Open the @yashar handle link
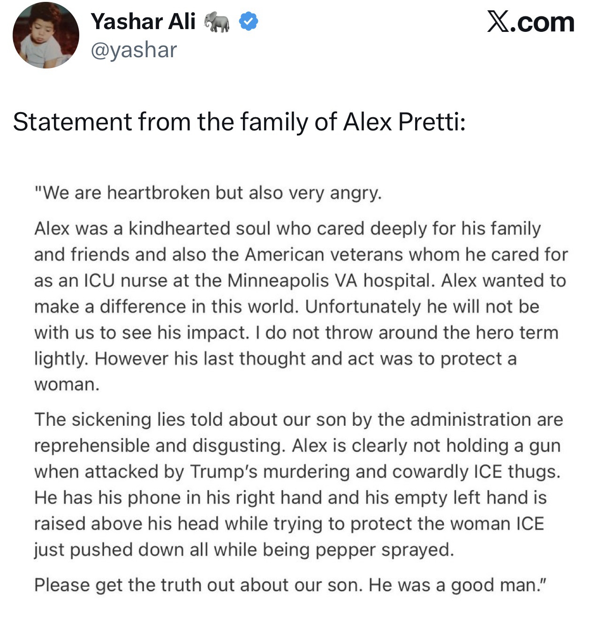605x627 pixels. 134,50
